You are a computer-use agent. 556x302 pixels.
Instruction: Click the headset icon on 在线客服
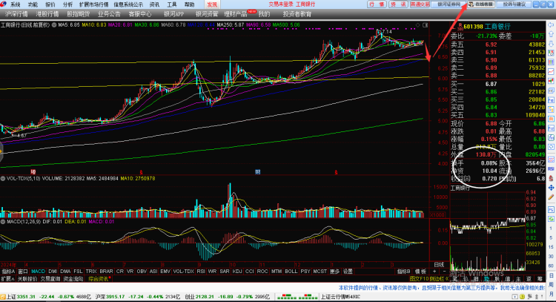(x=471, y=4)
